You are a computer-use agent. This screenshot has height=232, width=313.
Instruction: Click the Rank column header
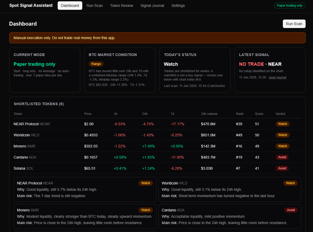[240, 114]
